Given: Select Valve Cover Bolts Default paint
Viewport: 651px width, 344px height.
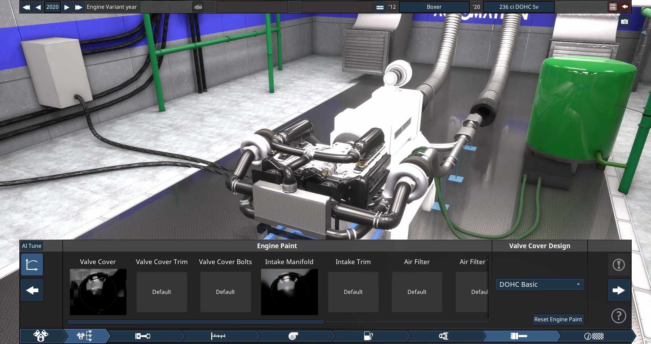Looking at the screenshot, I should click(225, 292).
